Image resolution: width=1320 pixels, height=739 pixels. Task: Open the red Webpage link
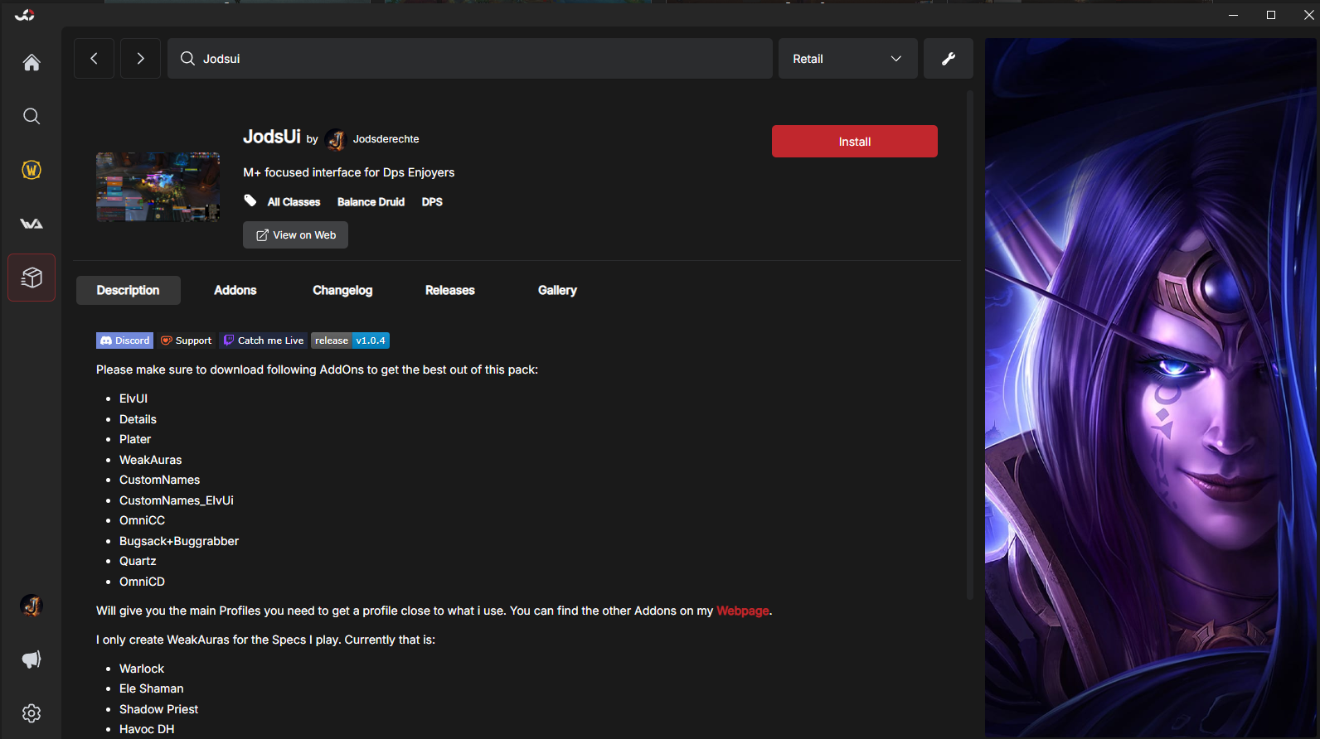(x=742, y=611)
